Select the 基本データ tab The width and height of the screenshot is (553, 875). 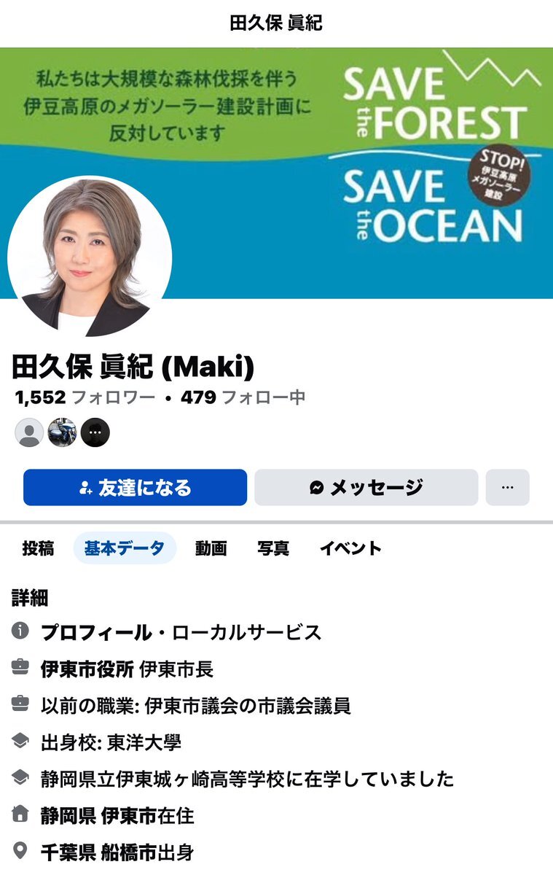tap(125, 548)
